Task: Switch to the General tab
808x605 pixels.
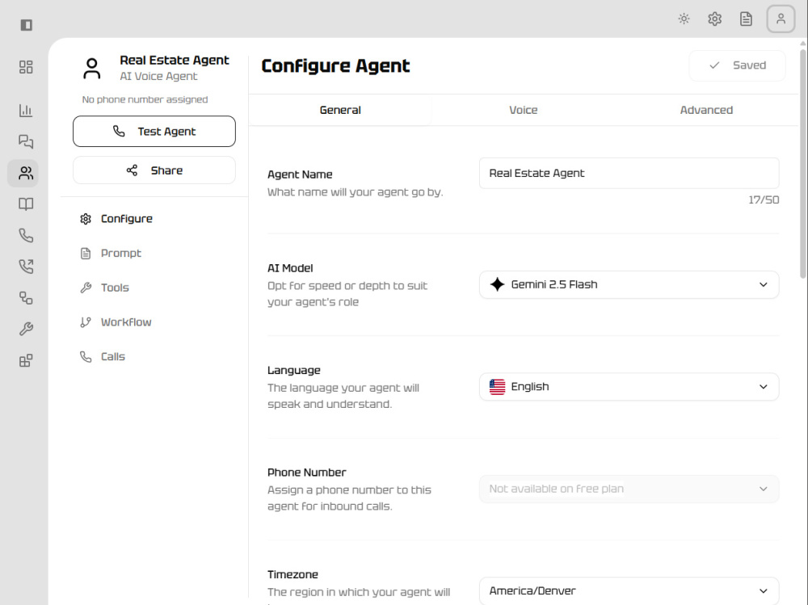Action: pyautogui.click(x=340, y=110)
